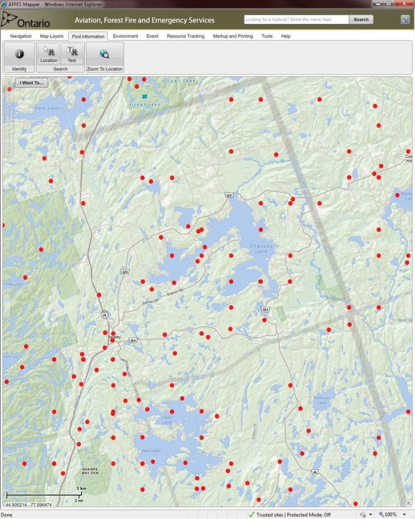The height and width of the screenshot is (519, 415).
Task: Open the security status dropdown arrow
Action: (x=370, y=514)
